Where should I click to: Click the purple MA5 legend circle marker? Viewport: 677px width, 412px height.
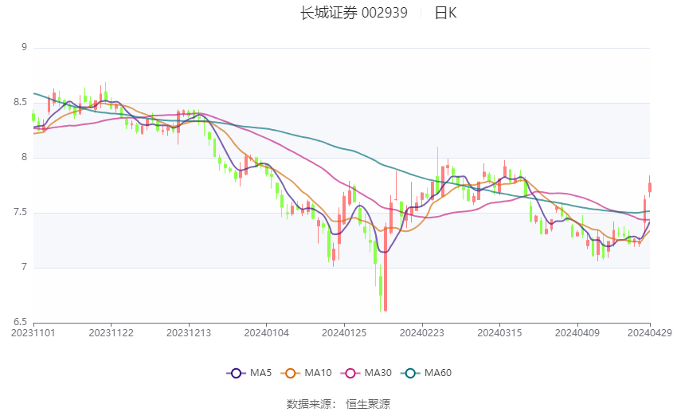tap(235, 373)
